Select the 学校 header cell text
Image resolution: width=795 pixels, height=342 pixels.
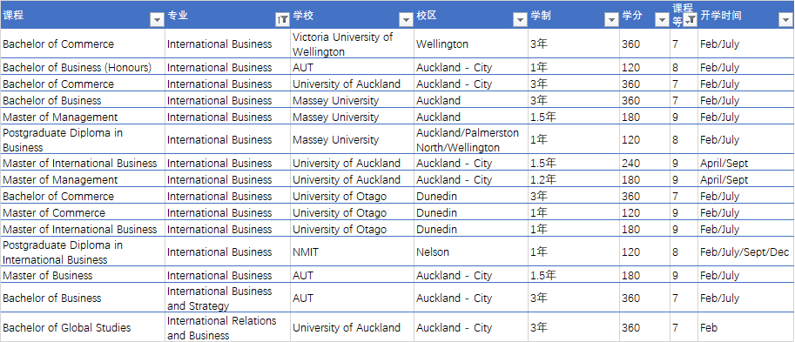coord(303,15)
